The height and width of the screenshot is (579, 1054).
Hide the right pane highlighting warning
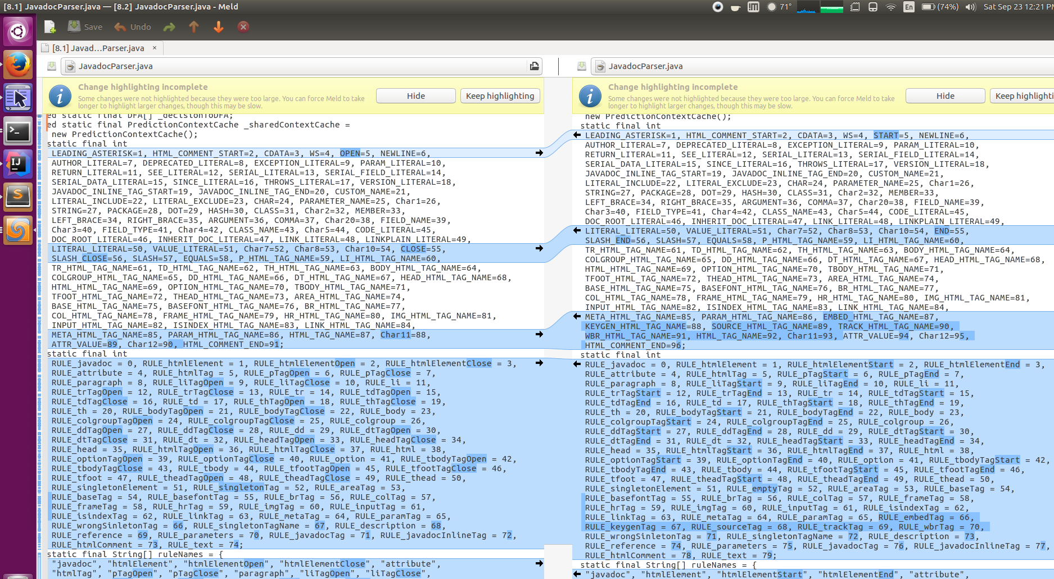click(x=946, y=96)
